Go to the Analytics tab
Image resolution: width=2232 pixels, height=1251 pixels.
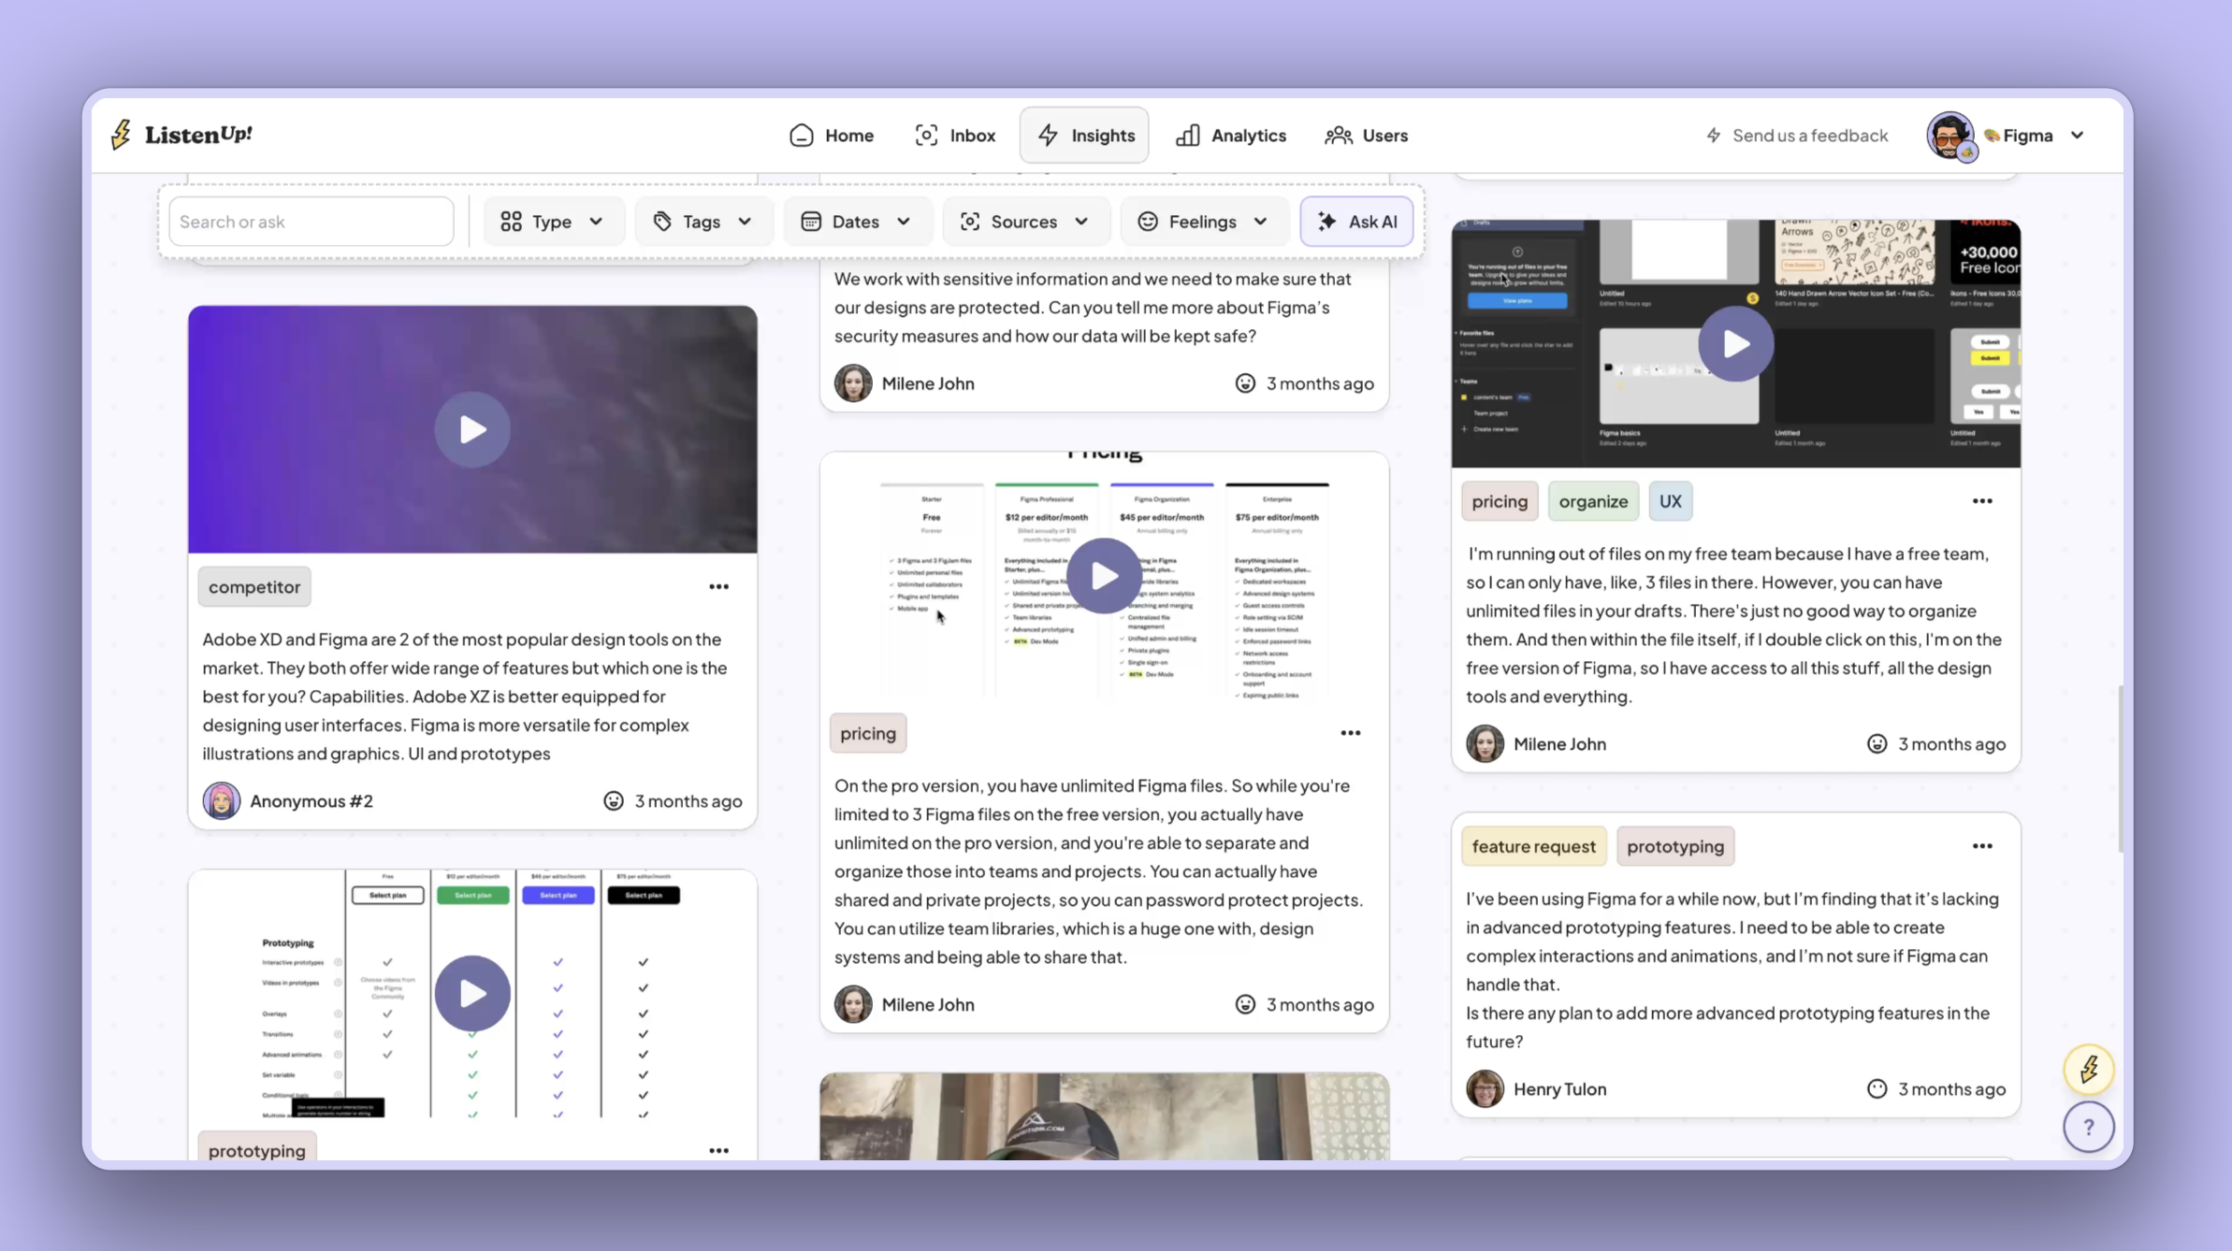coord(1231,136)
